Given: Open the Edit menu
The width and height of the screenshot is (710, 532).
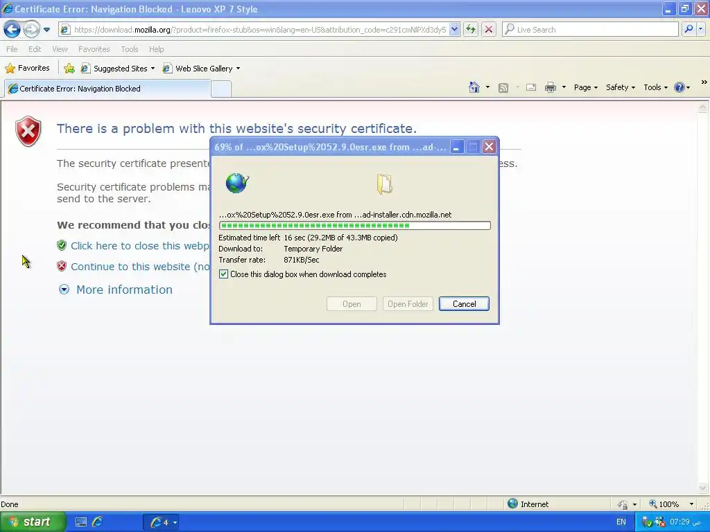Looking at the screenshot, I should [x=35, y=49].
